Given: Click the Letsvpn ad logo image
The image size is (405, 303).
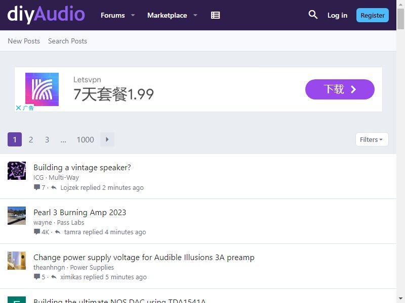Looking at the screenshot, I should (42, 89).
